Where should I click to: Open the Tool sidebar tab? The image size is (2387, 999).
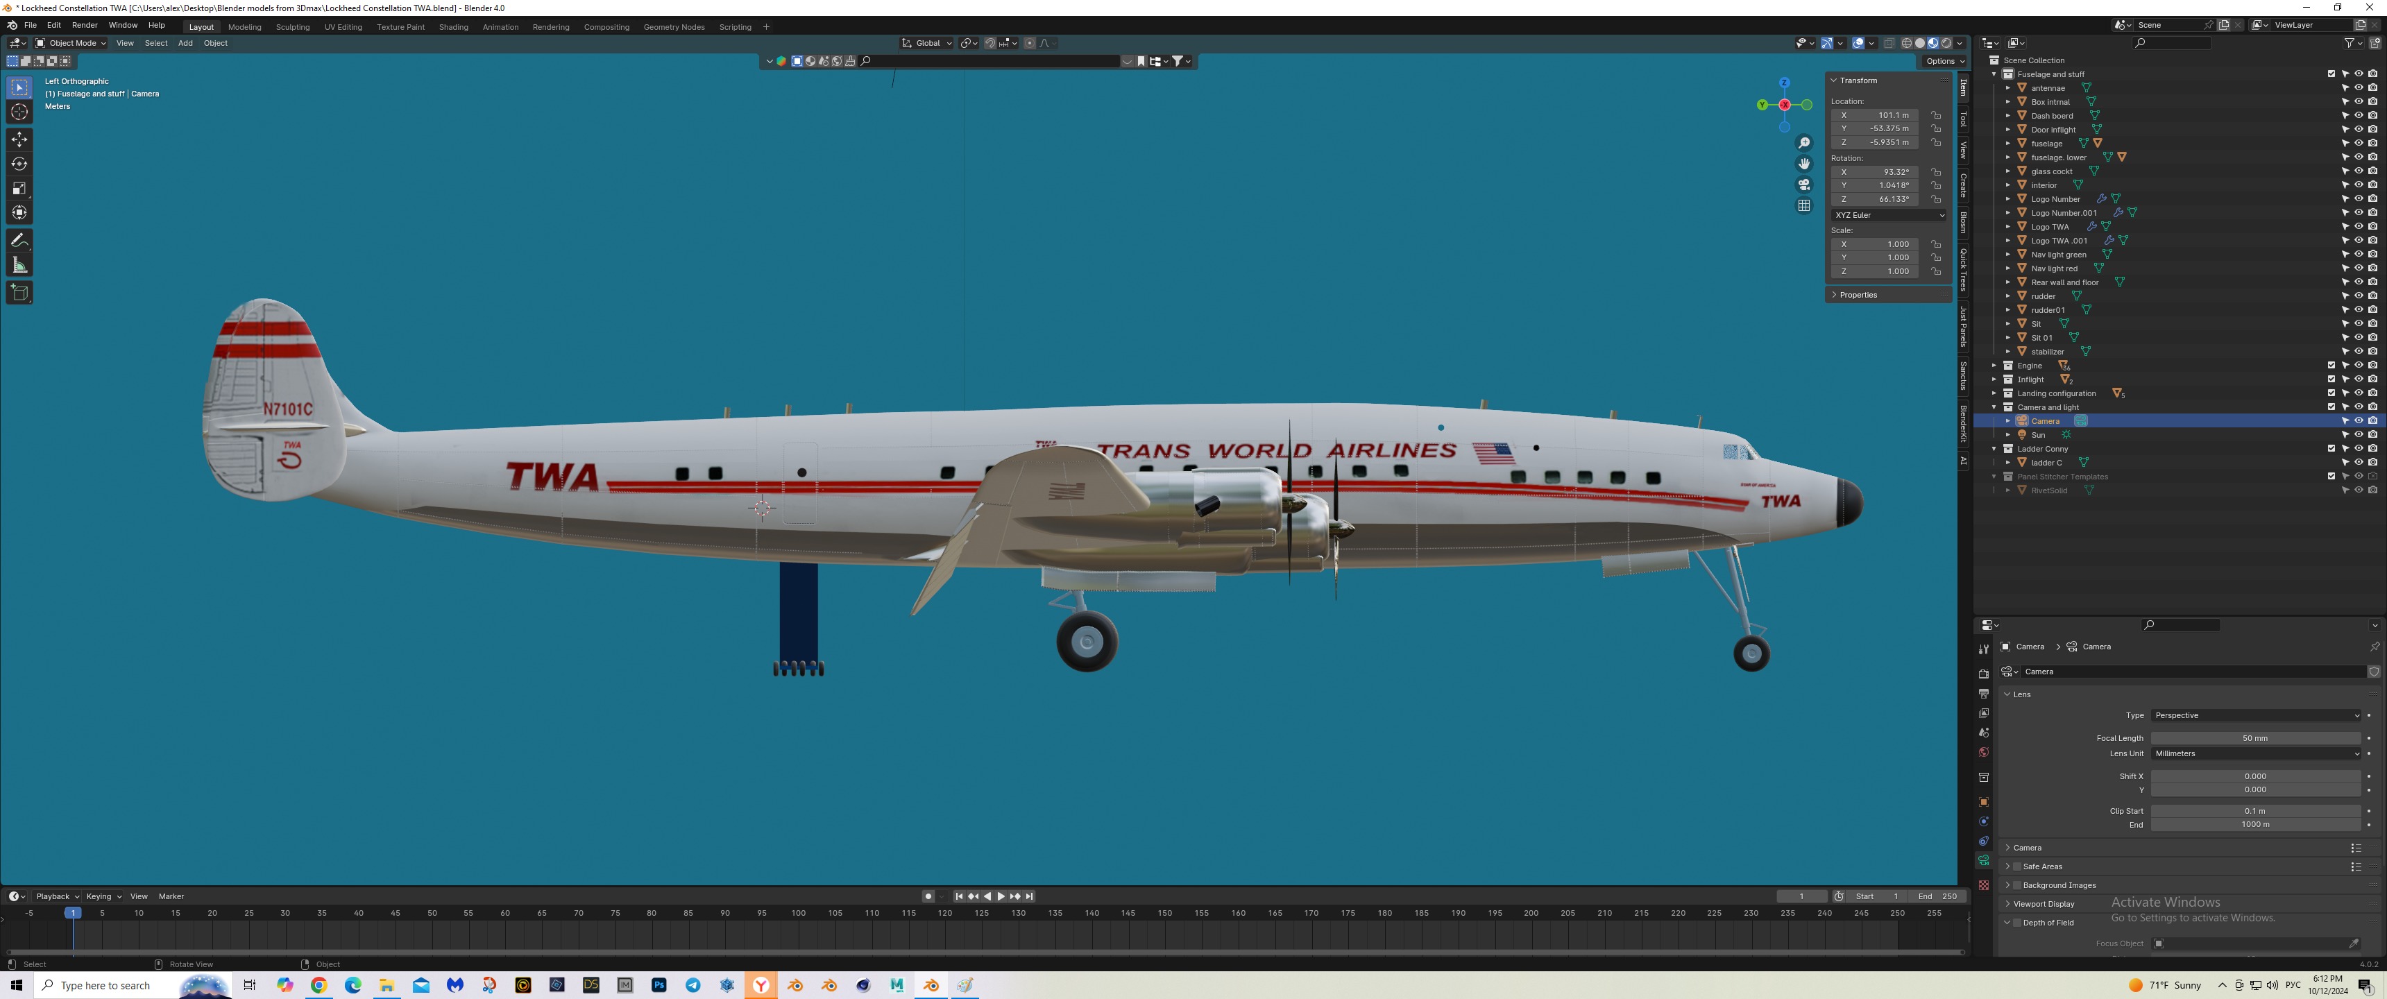(x=1962, y=119)
